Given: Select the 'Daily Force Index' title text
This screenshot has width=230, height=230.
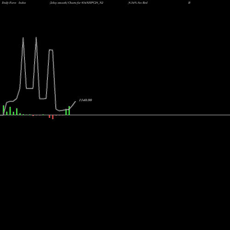Looking at the screenshot, I should pos(14,3).
